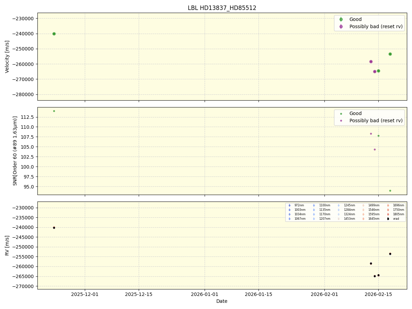Select the 972nm legend entry

pyautogui.click(x=299, y=205)
